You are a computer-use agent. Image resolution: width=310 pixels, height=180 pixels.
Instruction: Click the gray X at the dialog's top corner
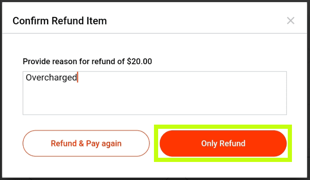(290, 21)
